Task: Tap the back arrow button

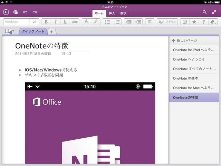Action: coord(6,12)
